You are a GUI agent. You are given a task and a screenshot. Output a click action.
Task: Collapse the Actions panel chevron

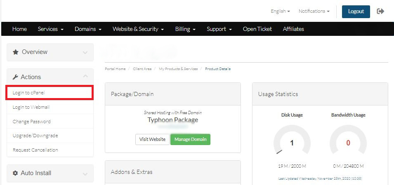pos(85,77)
